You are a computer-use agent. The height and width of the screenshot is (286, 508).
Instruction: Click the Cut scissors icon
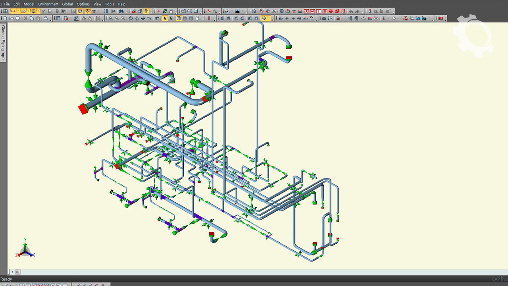26,18
